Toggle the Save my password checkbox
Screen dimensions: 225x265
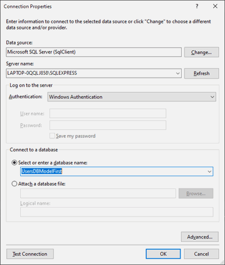(52, 136)
